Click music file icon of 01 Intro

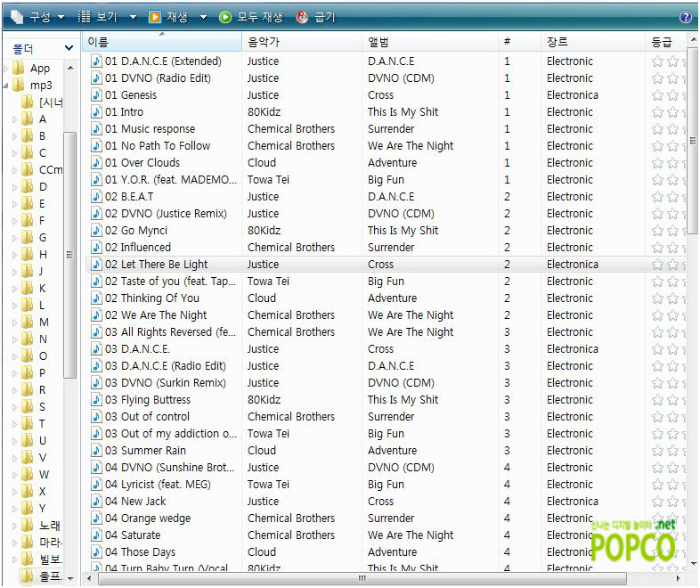click(96, 111)
